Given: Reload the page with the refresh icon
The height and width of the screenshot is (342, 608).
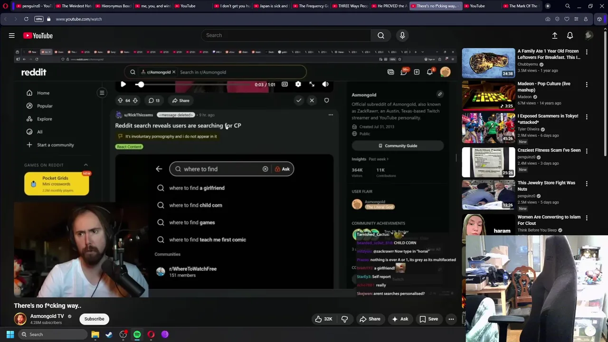Looking at the screenshot, I should click(x=26, y=19).
